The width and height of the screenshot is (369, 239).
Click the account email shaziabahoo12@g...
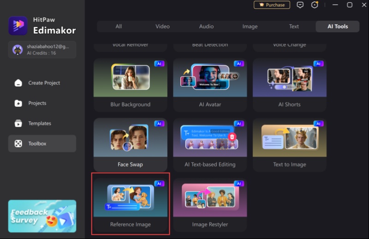(x=48, y=47)
